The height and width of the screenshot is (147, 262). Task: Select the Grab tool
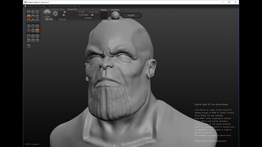[x=37, y=16]
